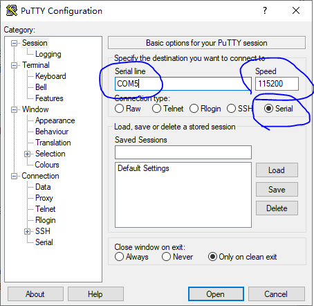Viewport: 314px width, 306px height.
Task: Go to the Serial category under Connection
Action: pyautogui.click(x=44, y=242)
